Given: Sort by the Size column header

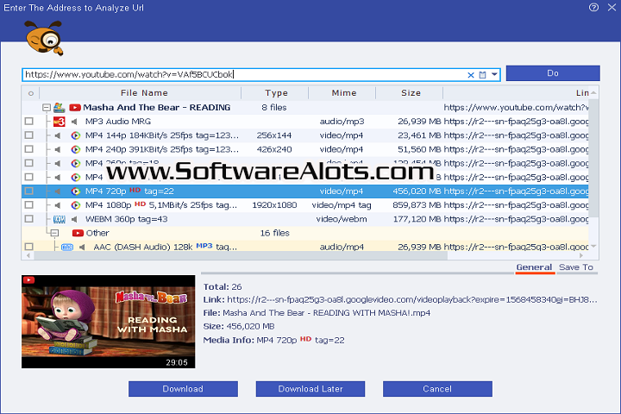Looking at the screenshot, I should tap(411, 93).
